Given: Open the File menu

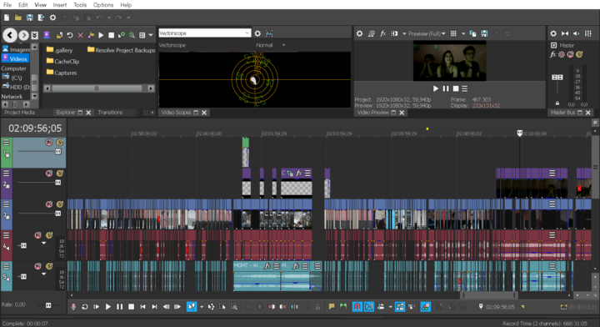Looking at the screenshot, I should click(7, 5).
